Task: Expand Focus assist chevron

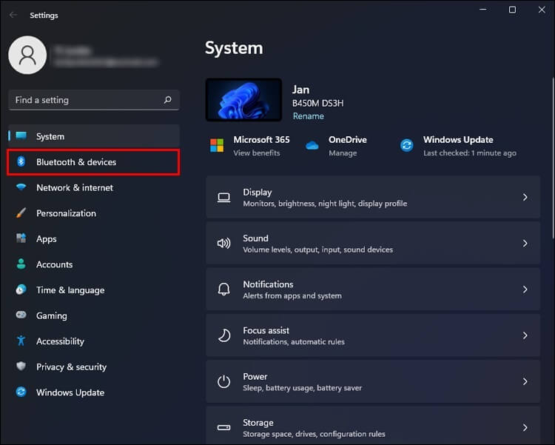Action: tap(525, 335)
